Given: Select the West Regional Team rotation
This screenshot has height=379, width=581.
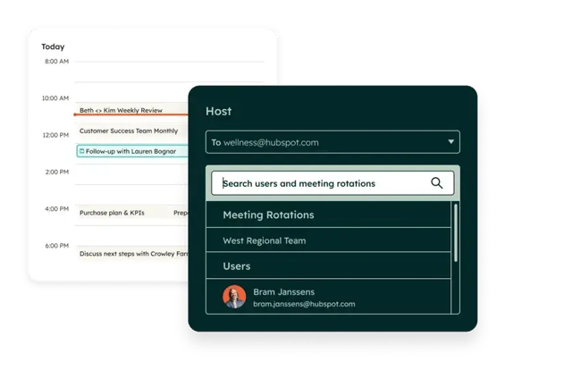Looking at the screenshot, I should click(x=328, y=240).
